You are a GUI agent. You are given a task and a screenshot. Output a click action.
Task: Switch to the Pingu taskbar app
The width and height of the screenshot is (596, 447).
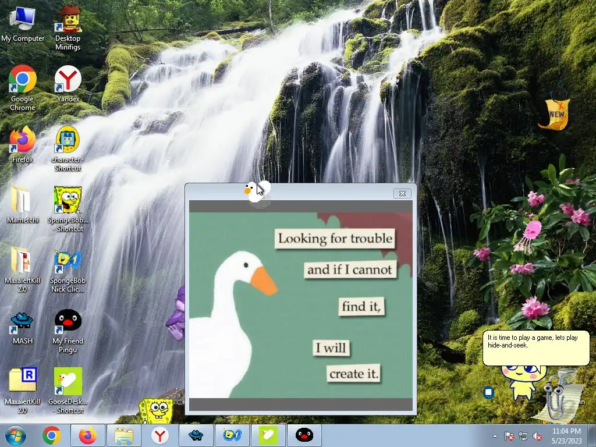pos(304,435)
